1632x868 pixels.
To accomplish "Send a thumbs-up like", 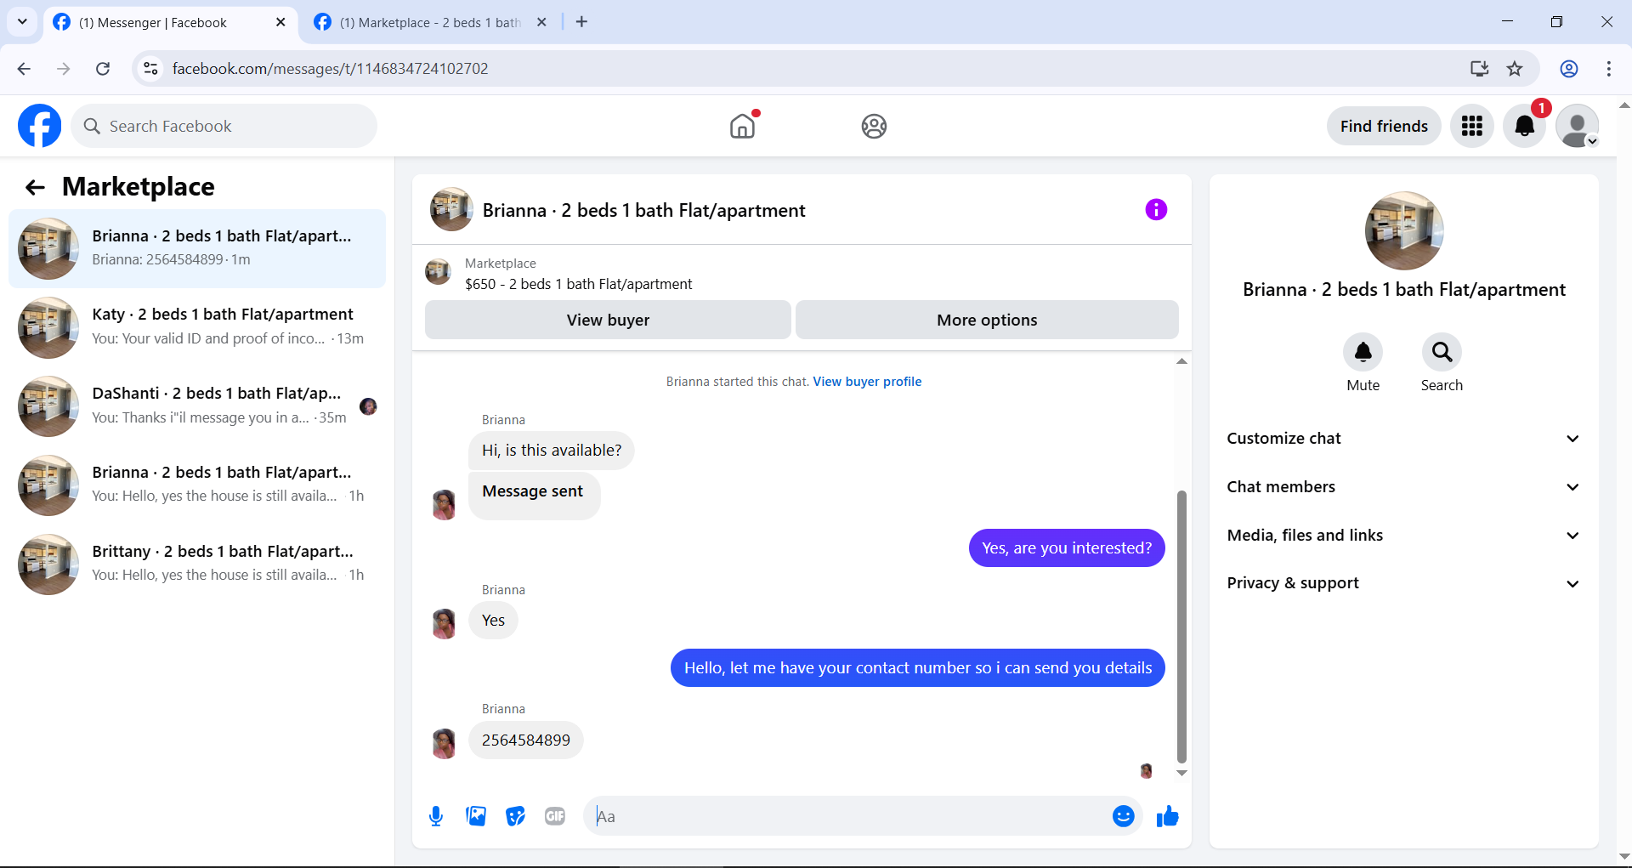I will pyautogui.click(x=1168, y=816).
